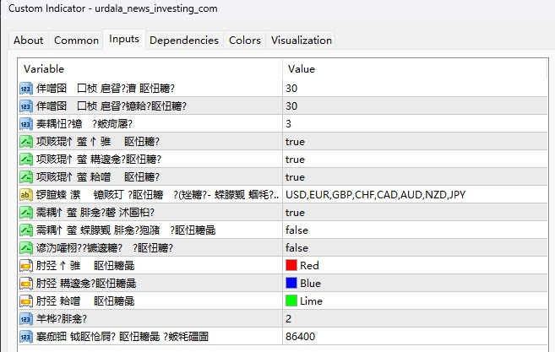Image resolution: width=555 pixels, height=352 pixels.
Task: Click the boolean icon of the first true row
Action: click(26, 142)
